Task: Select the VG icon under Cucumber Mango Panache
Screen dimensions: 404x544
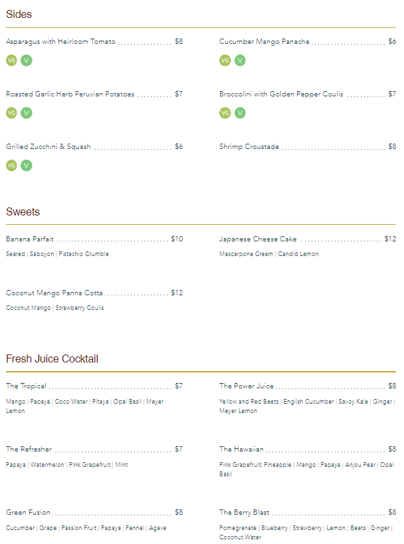Action: 225,61
